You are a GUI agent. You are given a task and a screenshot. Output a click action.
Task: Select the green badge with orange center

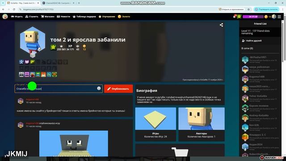[55, 75]
